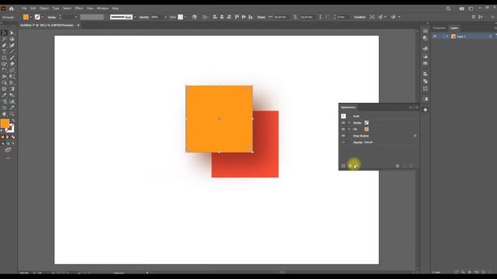Click the Home icon in top bar
Image resolution: width=497 pixels, height=279 pixels.
(12, 9)
